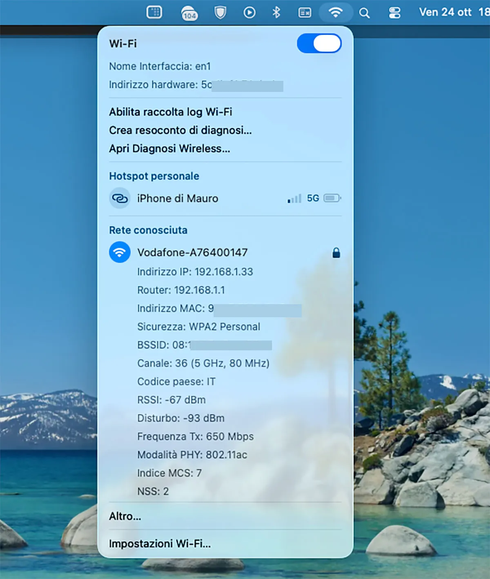Connect to the iPhone di Mauro hotspot
Screen dimensions: 490x579
click(x=178, y=198)
